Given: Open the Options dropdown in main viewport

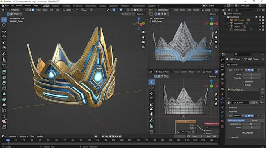Looking at the screenshot, I should pyautogui.click(x=141, y=14).
